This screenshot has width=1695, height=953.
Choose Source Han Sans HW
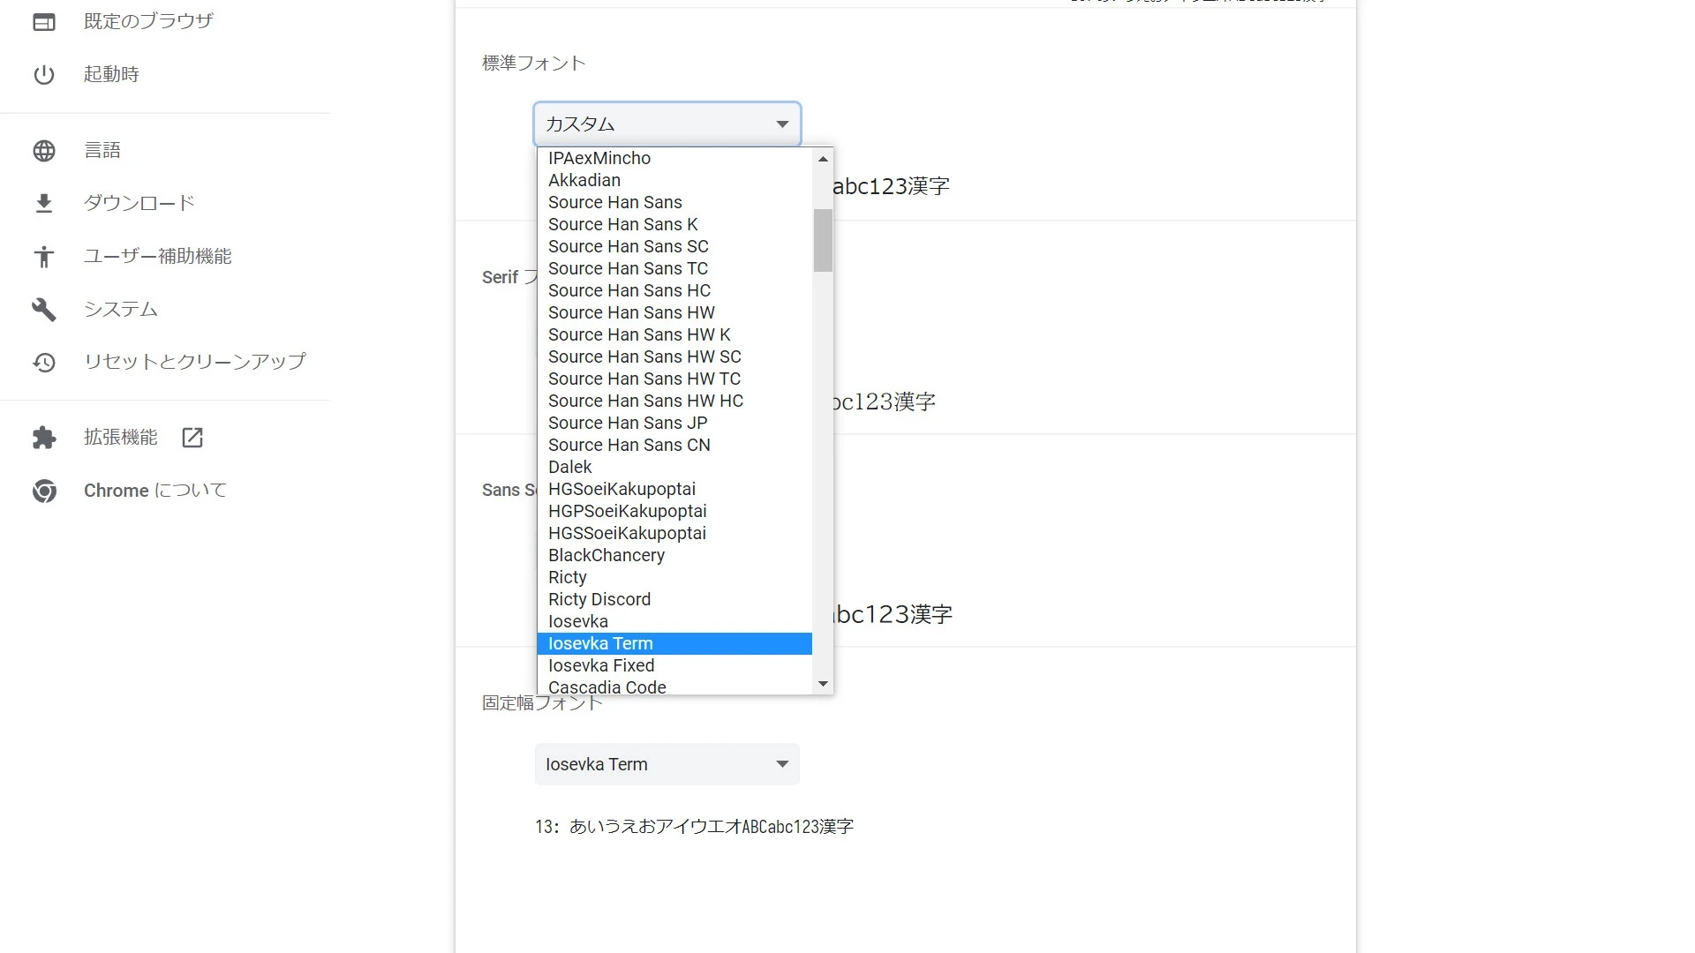[674, 312]
